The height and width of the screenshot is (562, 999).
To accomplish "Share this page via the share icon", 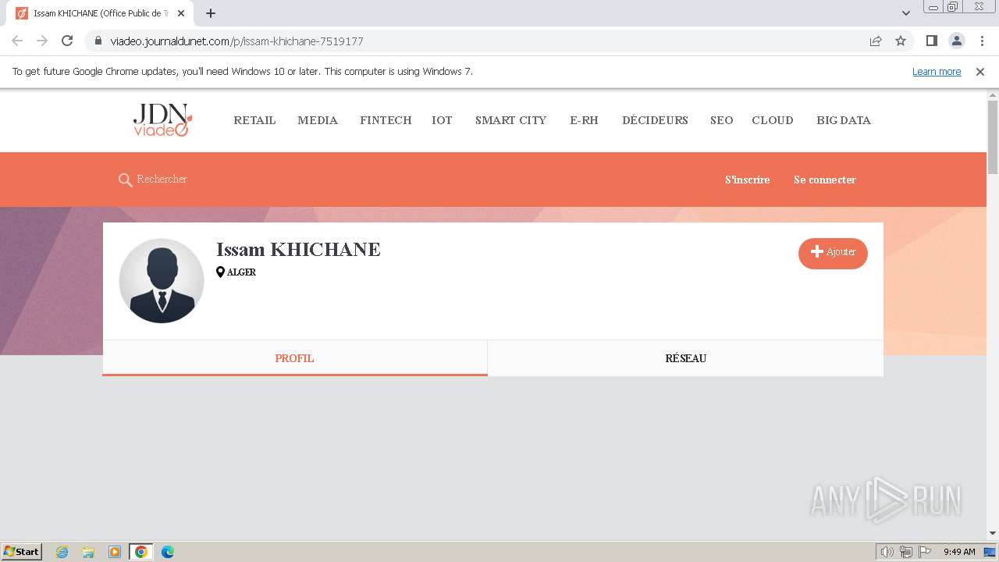I will pos(876,41).
